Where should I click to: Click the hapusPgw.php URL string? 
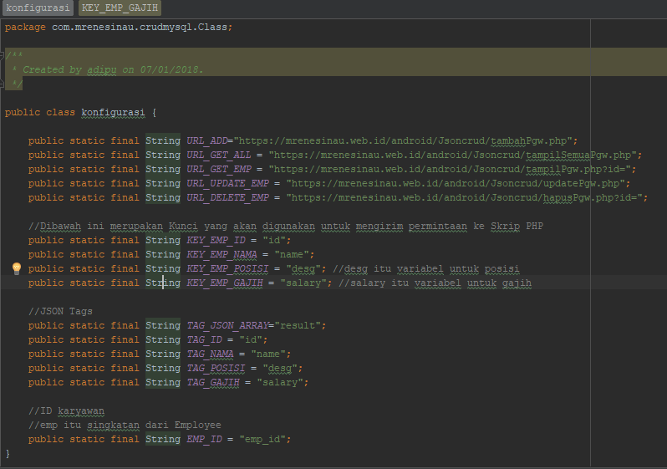coord(466,197)
